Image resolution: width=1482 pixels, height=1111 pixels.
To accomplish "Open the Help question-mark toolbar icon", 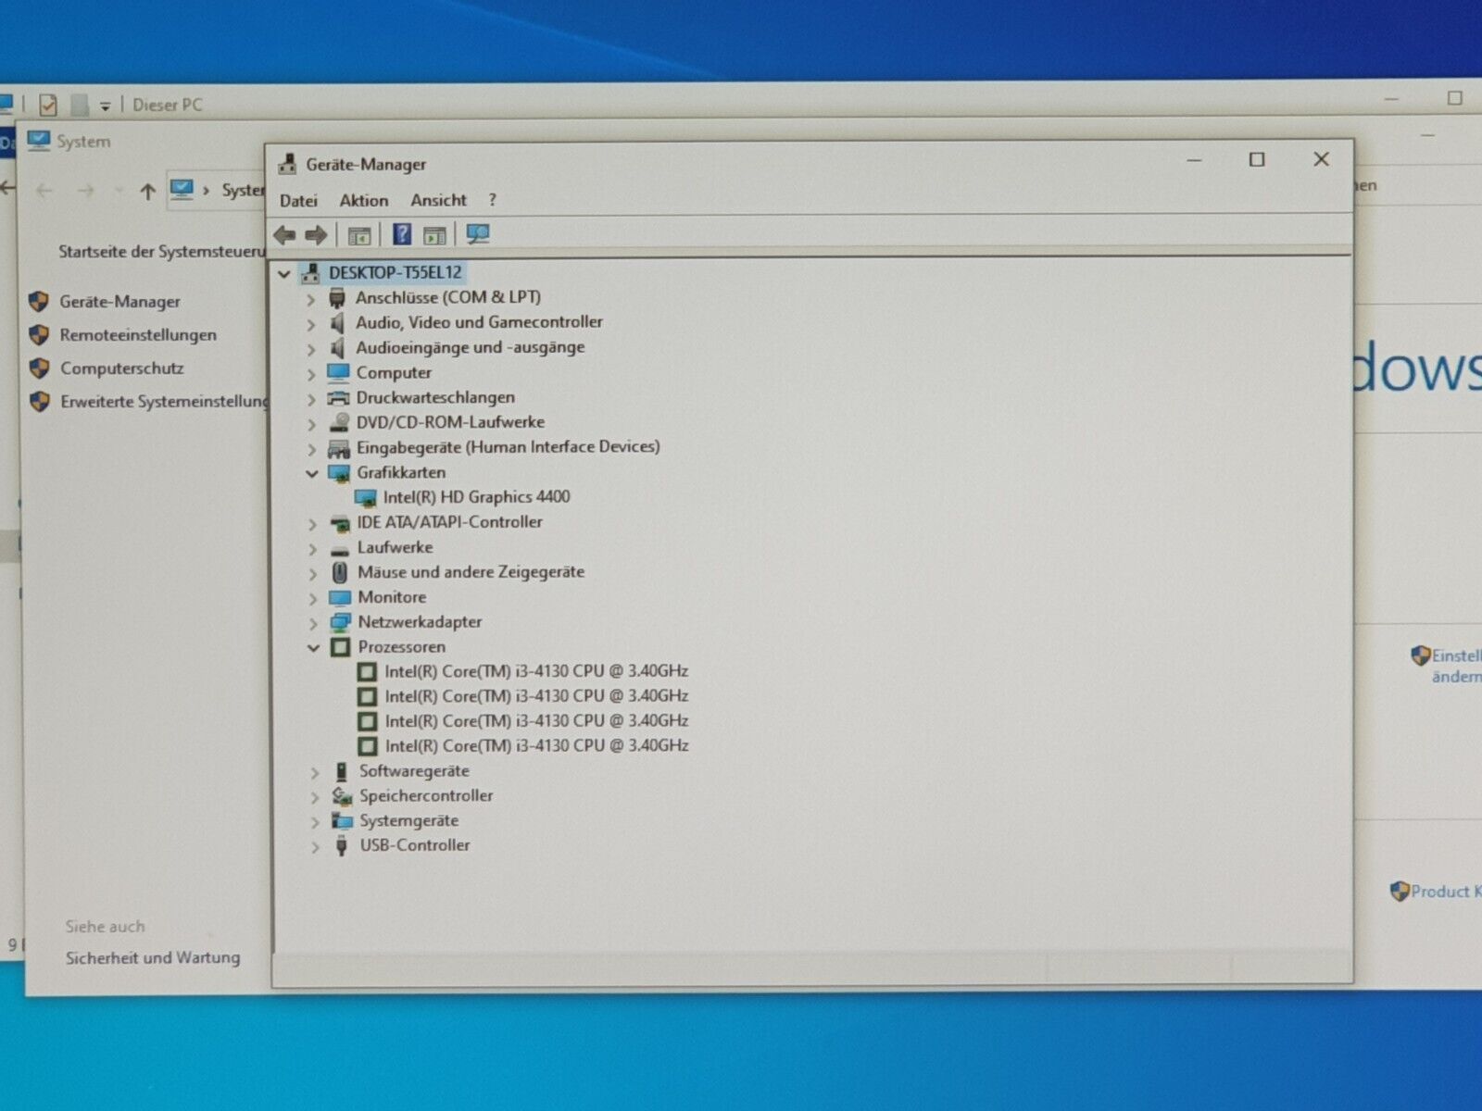I will (x=402, y=234).
